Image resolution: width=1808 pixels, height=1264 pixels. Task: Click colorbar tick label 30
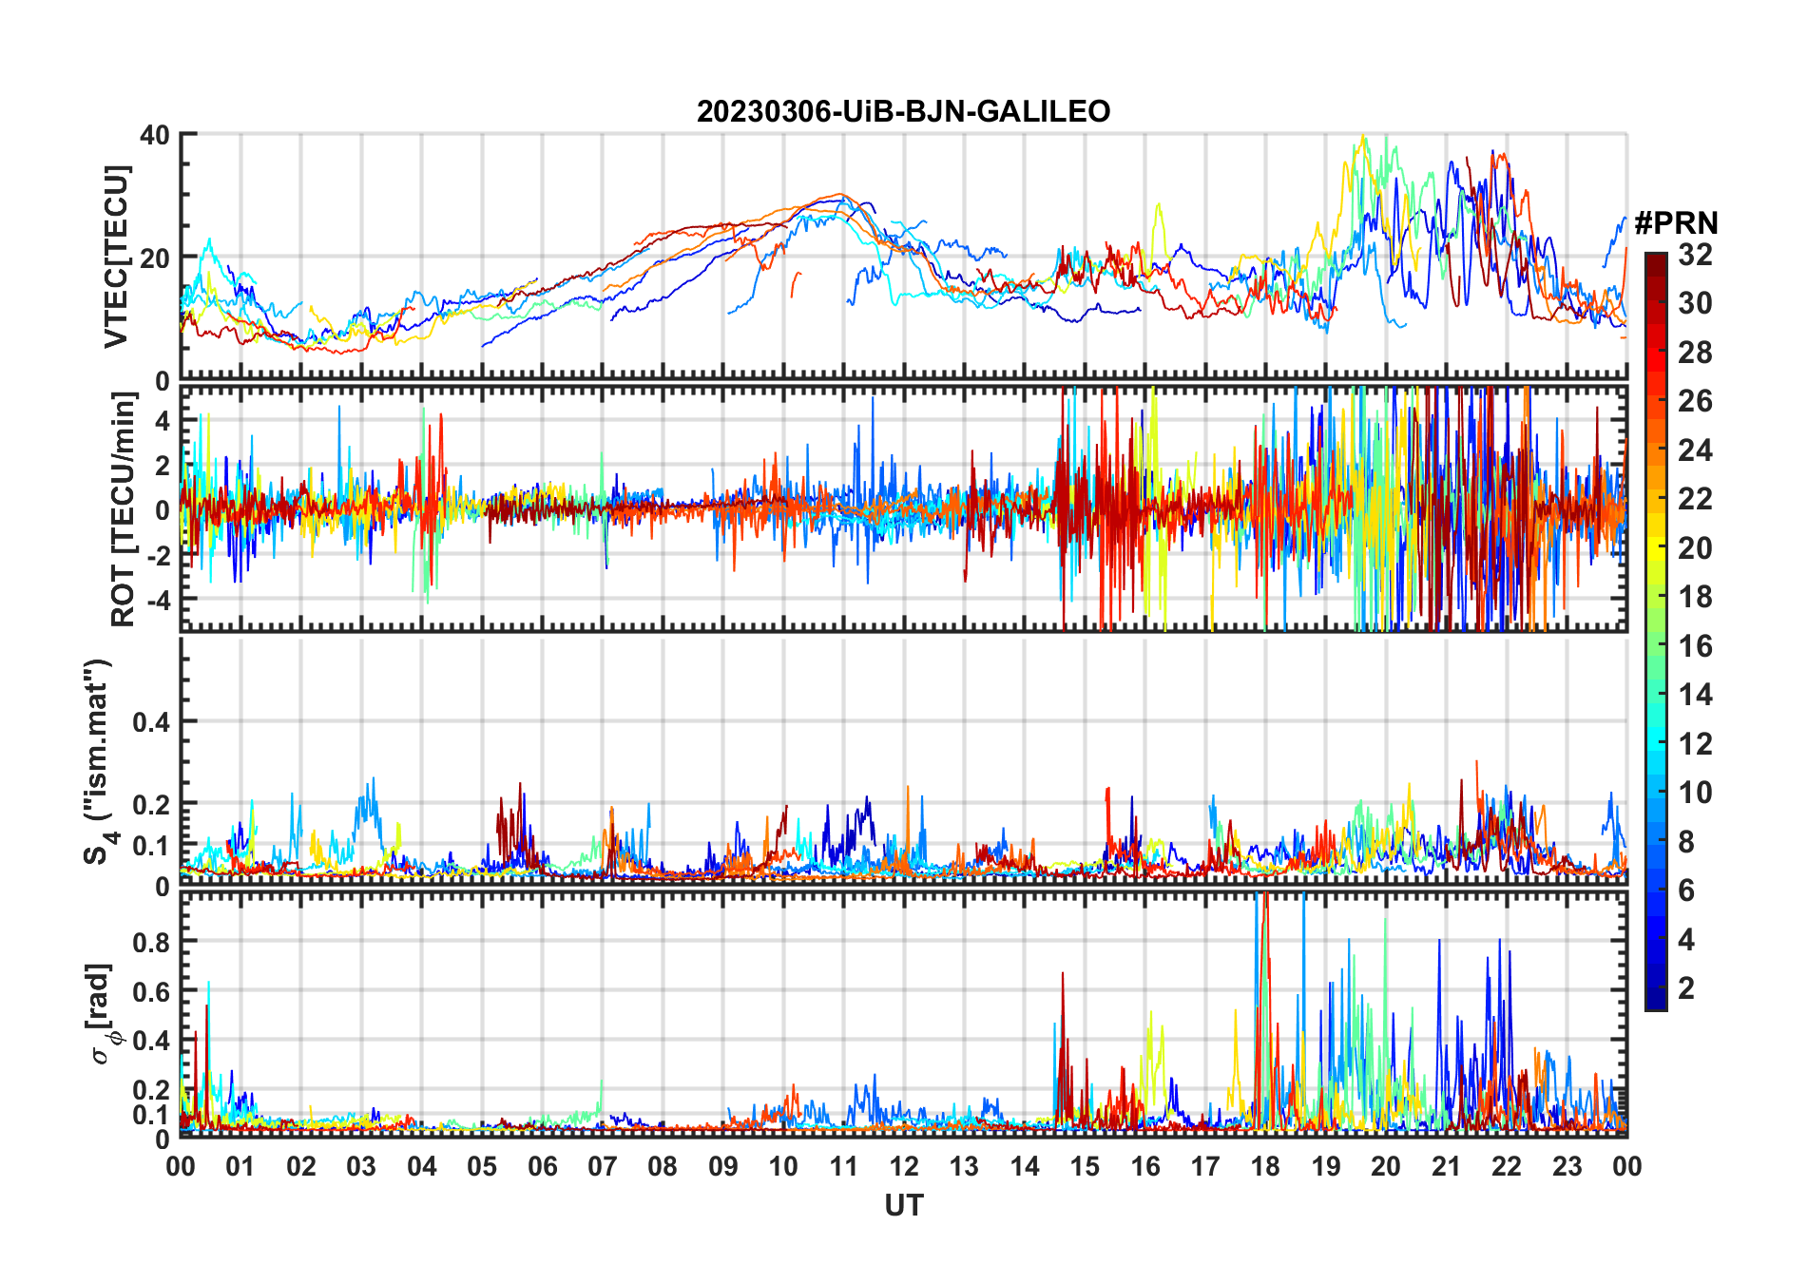pyautogui.click(x=1695, y=302)
